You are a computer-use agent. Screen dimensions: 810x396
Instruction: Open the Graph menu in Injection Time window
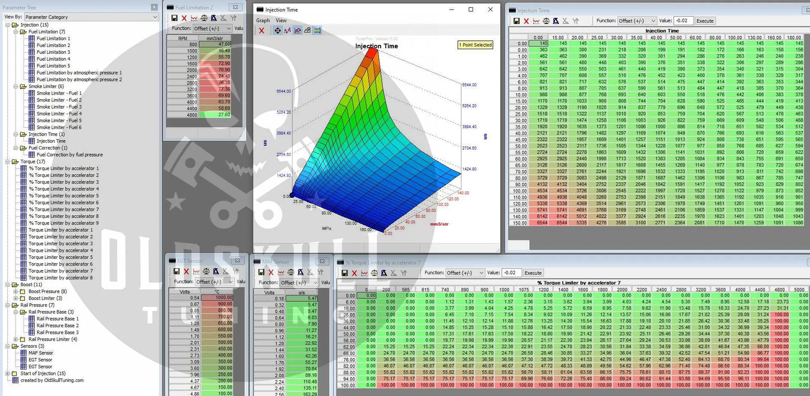263,21
